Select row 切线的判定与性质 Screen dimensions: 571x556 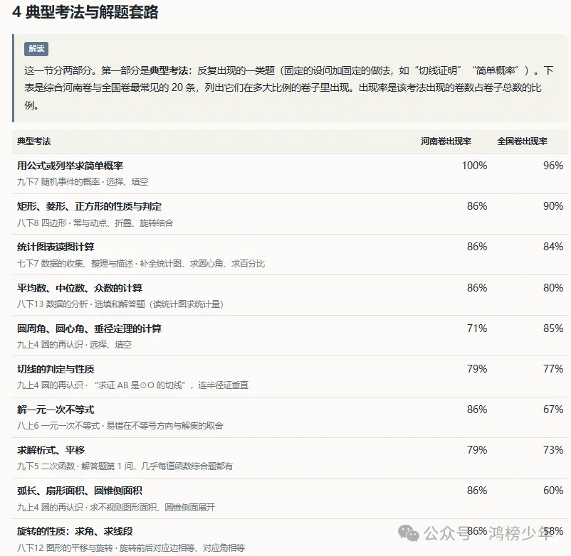290,377
